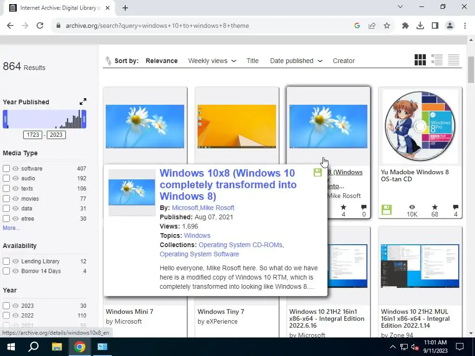Check the 2023 year filter
Screen dimensions: 475x356
pos(6,306)
